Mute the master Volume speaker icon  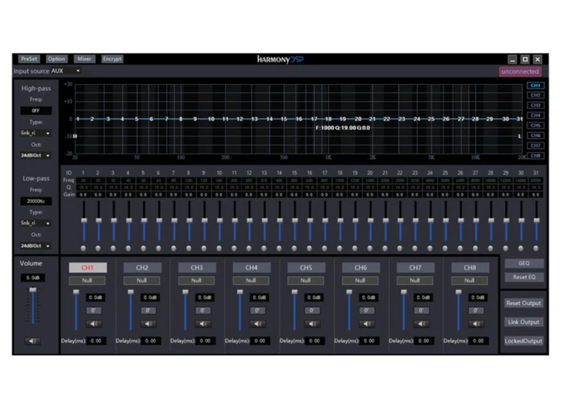(32, 341)
